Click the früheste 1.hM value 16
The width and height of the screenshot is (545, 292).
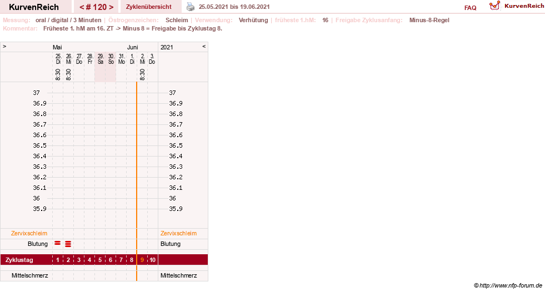[x=326, y=20]
